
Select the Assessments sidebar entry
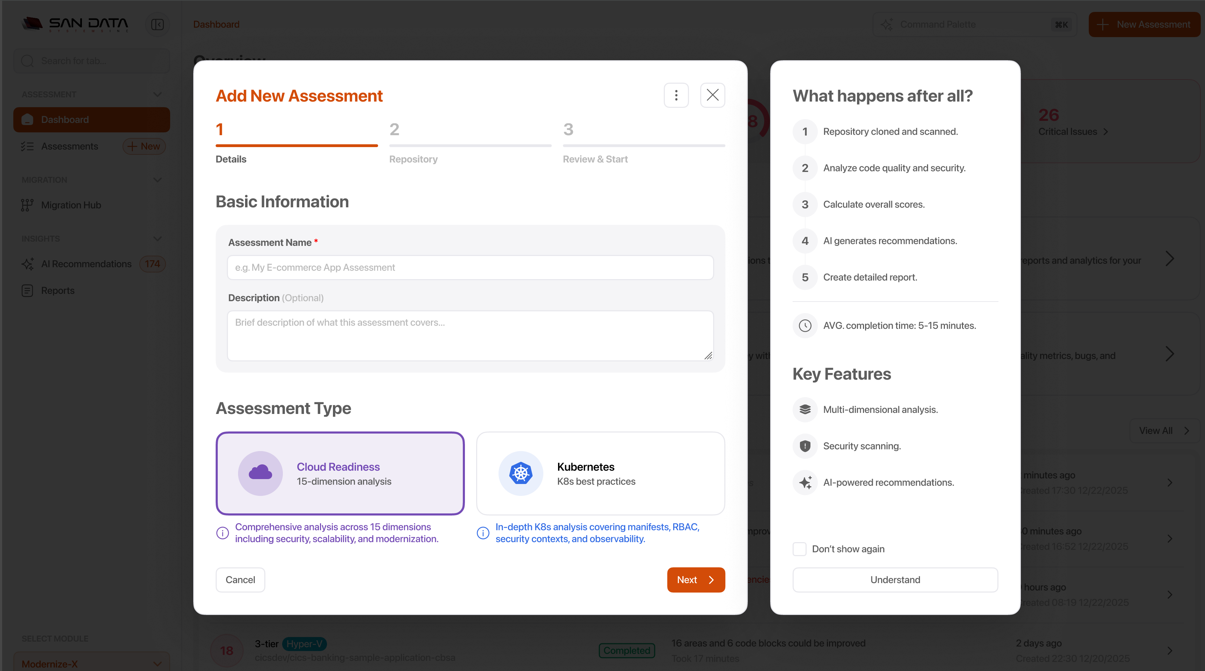(x=69, y=146)
